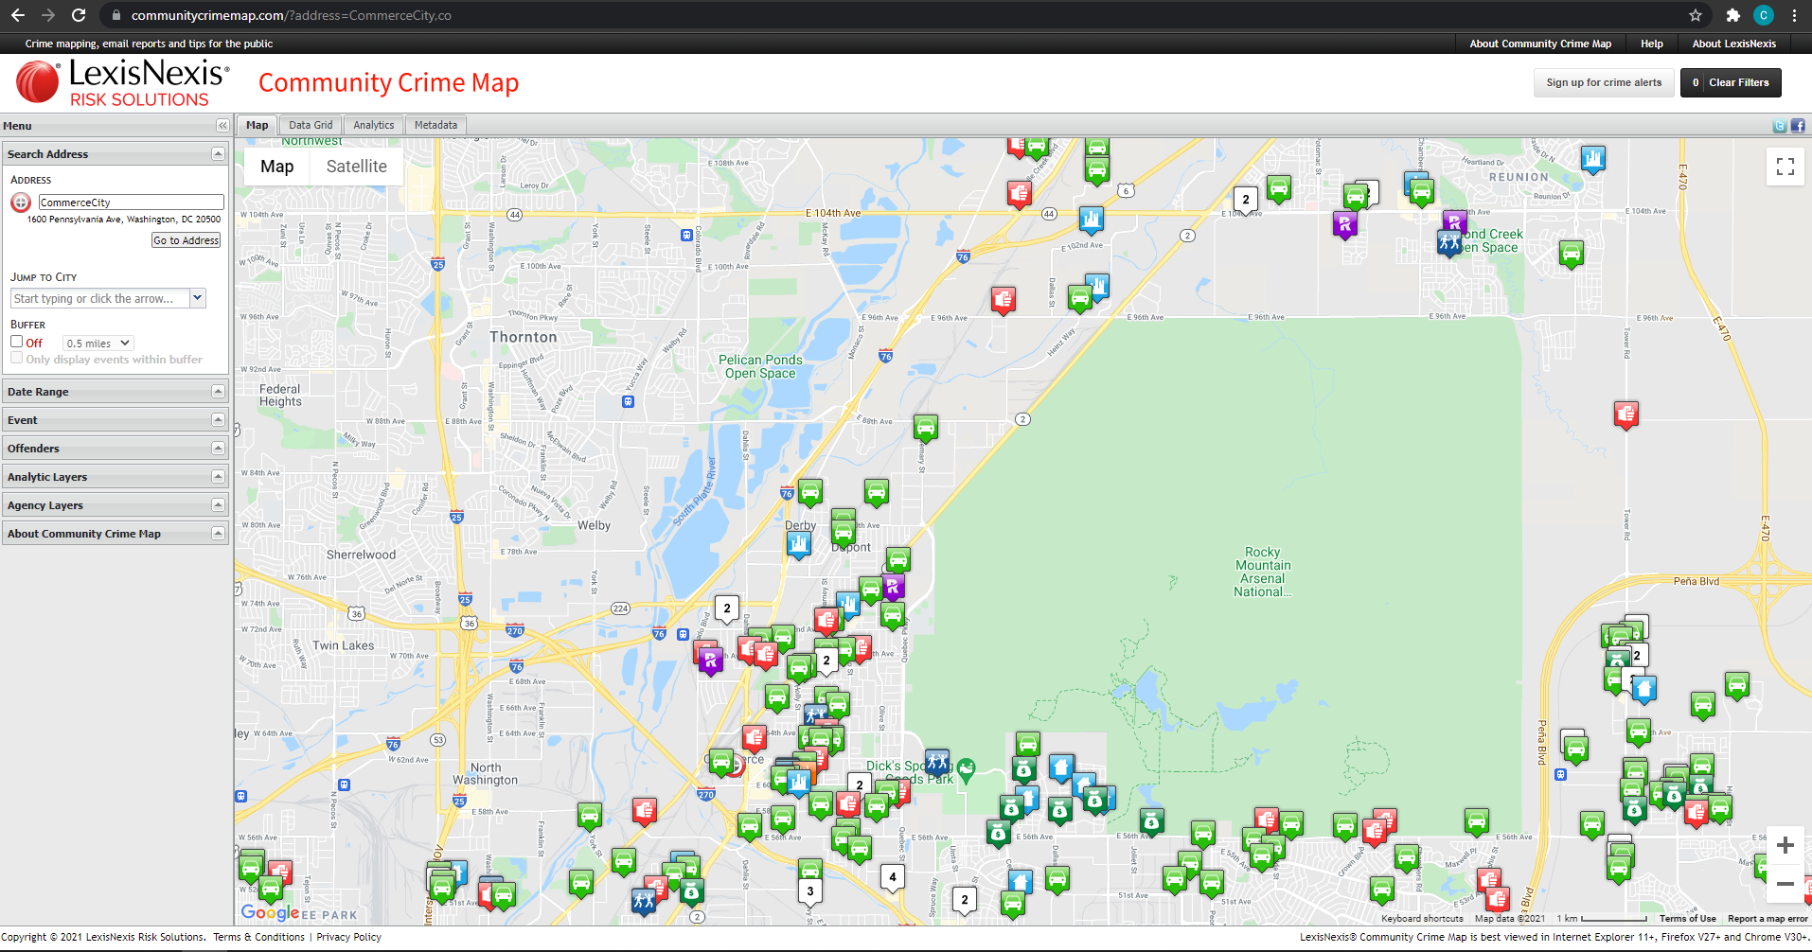1812x952 pixels.
Task: Click 'Sign up for crime alerts'
Action: [x=1603, y=82]
